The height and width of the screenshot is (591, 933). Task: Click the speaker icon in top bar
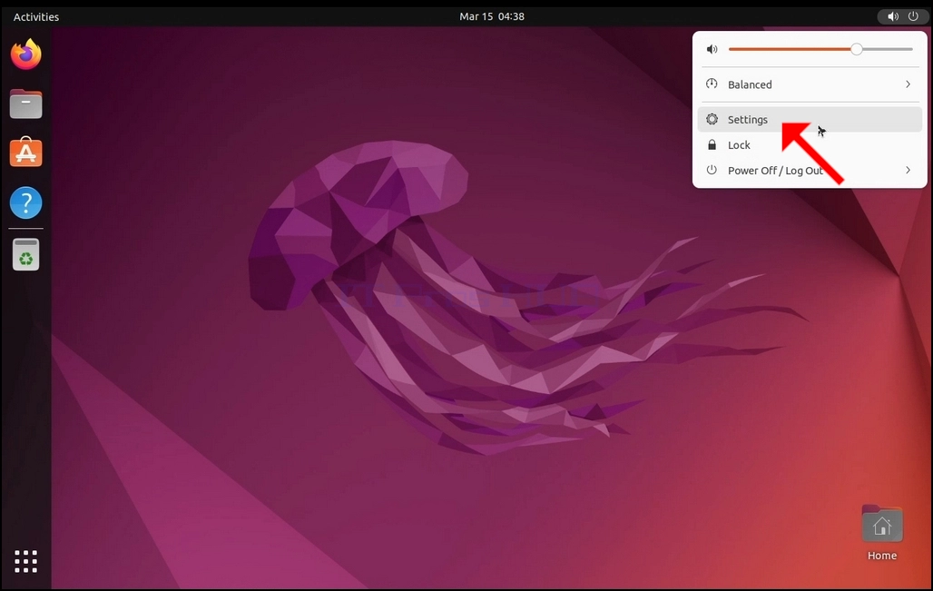[x=892, y=16]
